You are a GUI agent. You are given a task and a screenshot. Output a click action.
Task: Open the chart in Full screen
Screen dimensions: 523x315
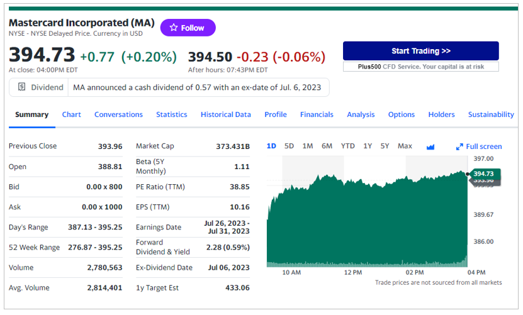click(479, 146)
